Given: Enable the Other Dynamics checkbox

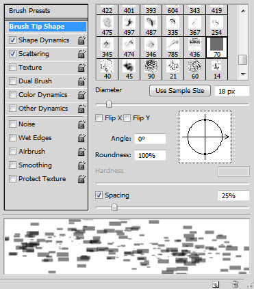Looking at the screenshot, I should 12,109.
